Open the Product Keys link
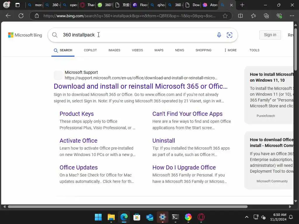299x224 pixels. pyautogui.click(x=77, y=114)
